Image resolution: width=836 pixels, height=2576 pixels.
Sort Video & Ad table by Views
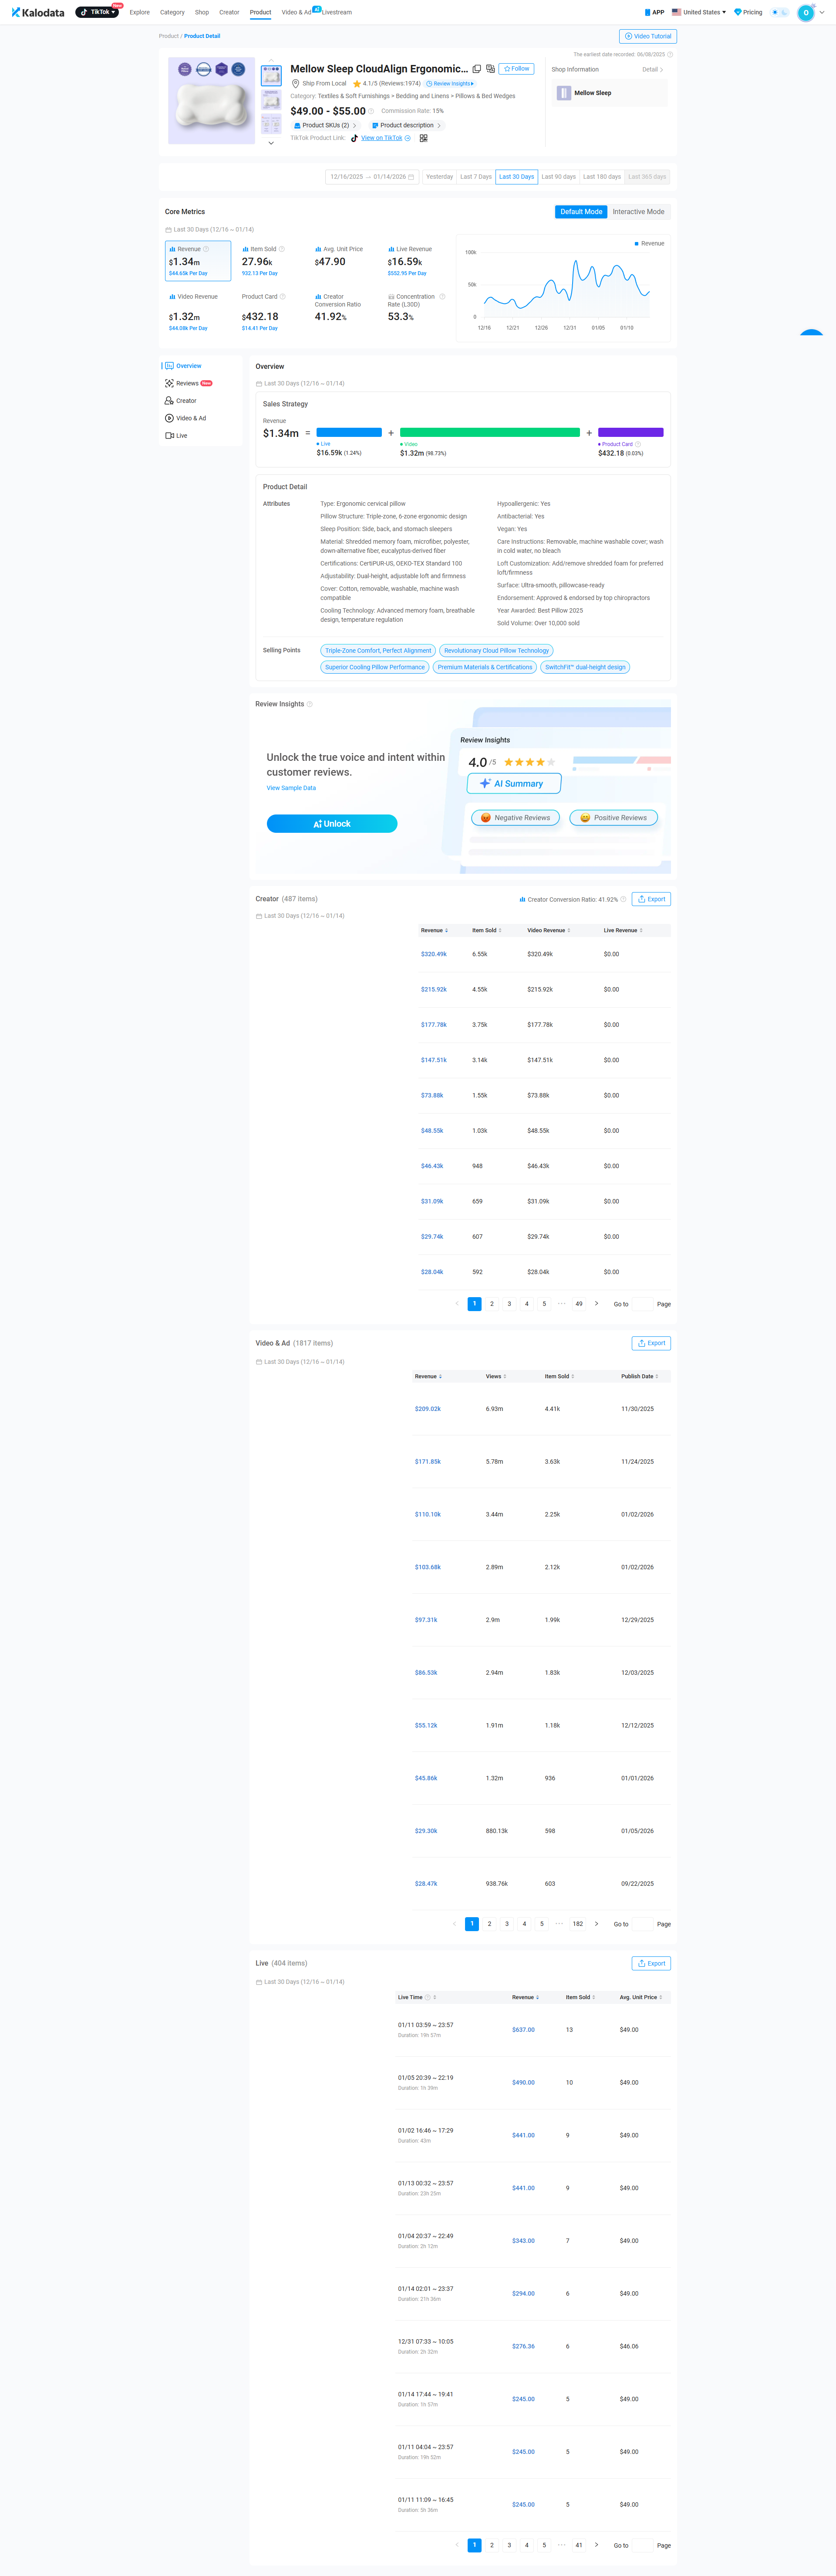point(496,1377)
